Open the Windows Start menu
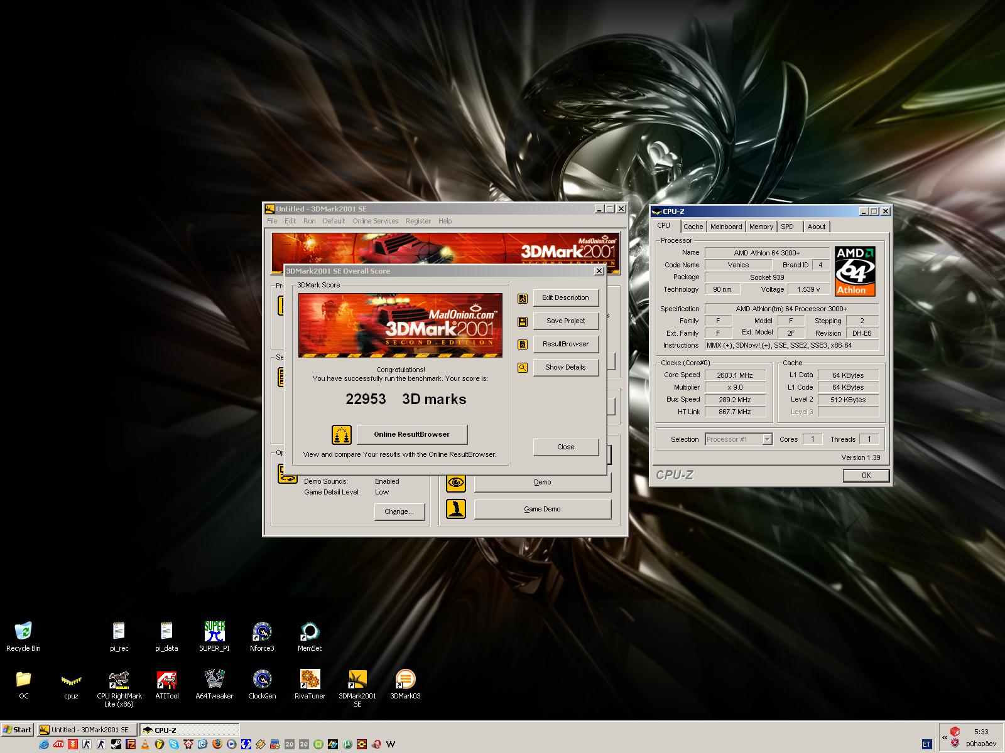The height and width of the screenshot is (753, 1005). [x=18, y=730]
